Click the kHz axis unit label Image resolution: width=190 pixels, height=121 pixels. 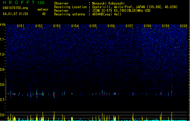(x=3, y=25)
